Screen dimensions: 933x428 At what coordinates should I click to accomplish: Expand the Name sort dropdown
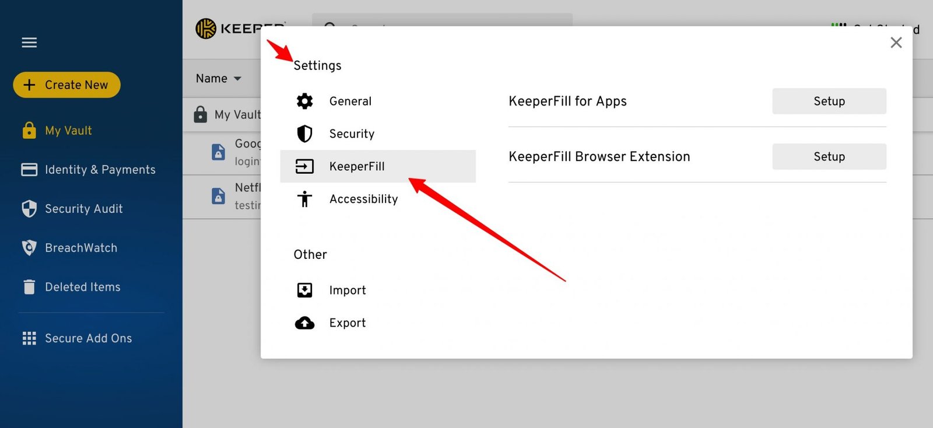[219, 78]
